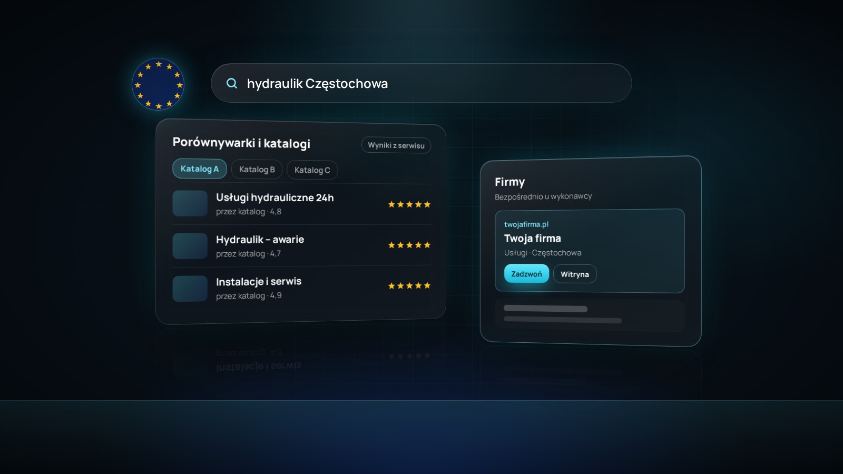Screen dimensions: 843x474
Task: Focus the search field with hydraulik Częstochowa
Action: point(421,83)
